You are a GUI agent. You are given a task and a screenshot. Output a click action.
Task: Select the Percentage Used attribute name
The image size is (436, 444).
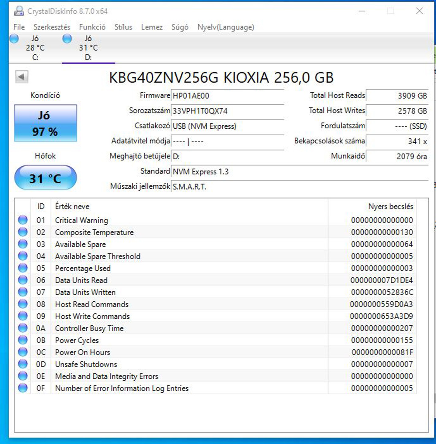tap(83, 269)
